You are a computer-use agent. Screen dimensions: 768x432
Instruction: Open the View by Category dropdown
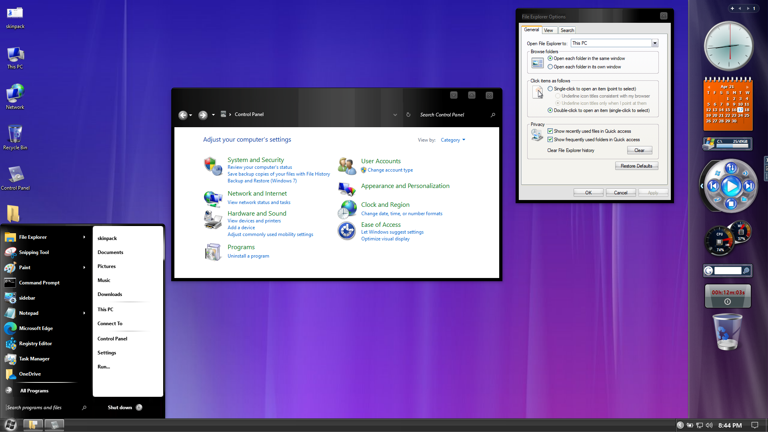(x=453, y=140)
